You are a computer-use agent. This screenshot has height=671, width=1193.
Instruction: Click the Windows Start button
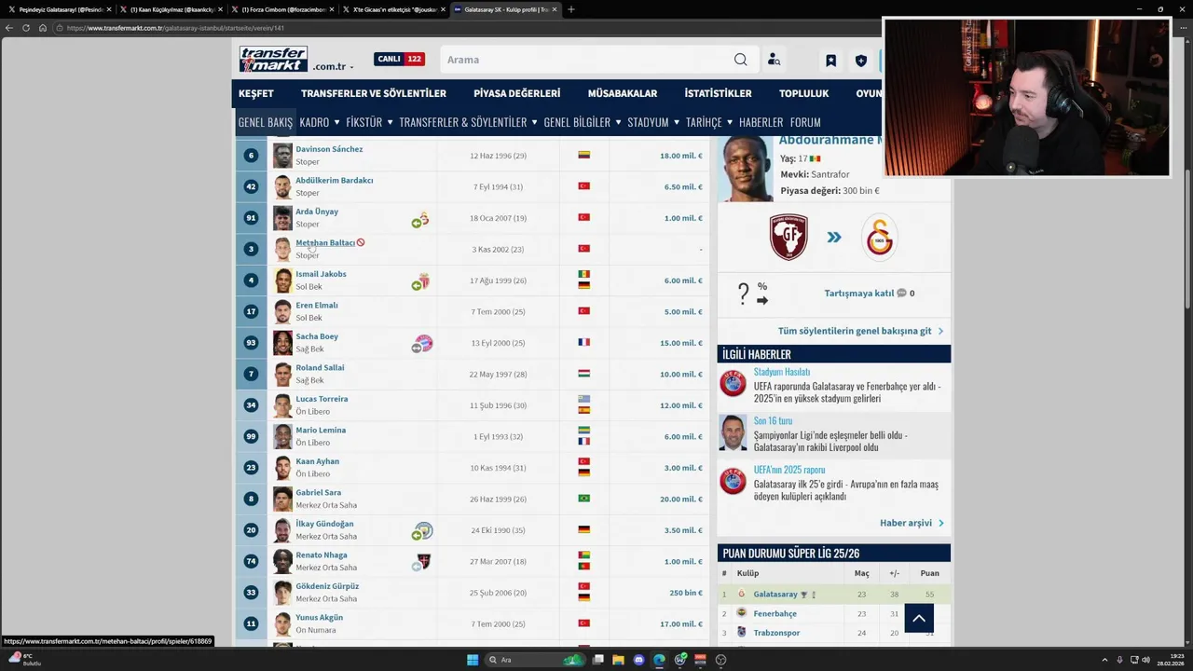pyautogui.click(x=473, y=660)
